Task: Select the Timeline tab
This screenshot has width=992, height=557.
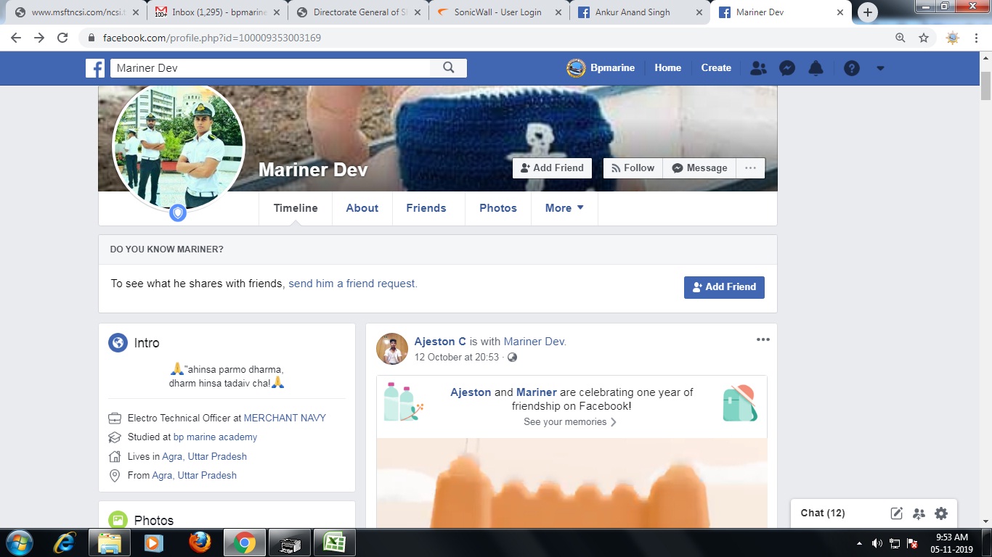Action: (296, 208)
